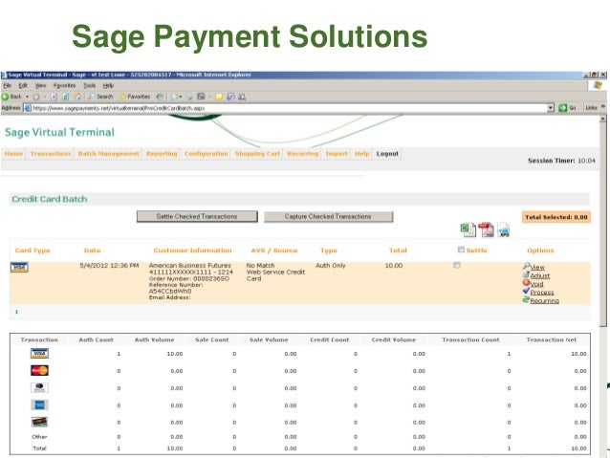Viewport: 610px width, 458px height.
Task: Click the Card Type column header
Action: pyautogui.click(x=33, y=251)
